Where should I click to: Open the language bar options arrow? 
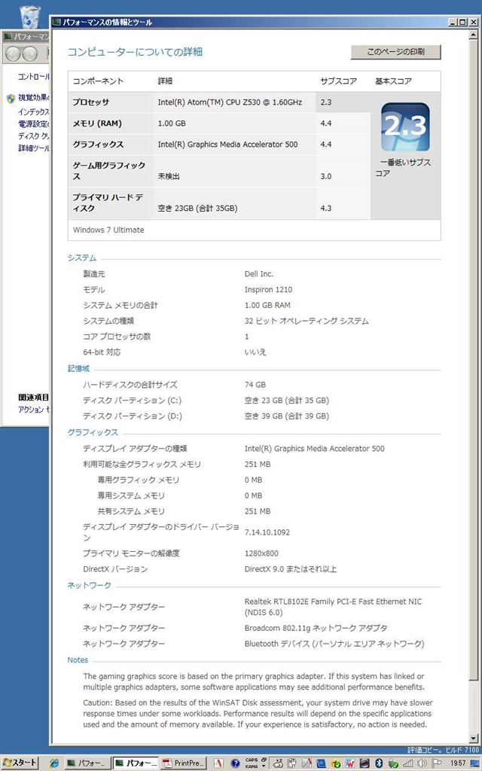(264, 766)
